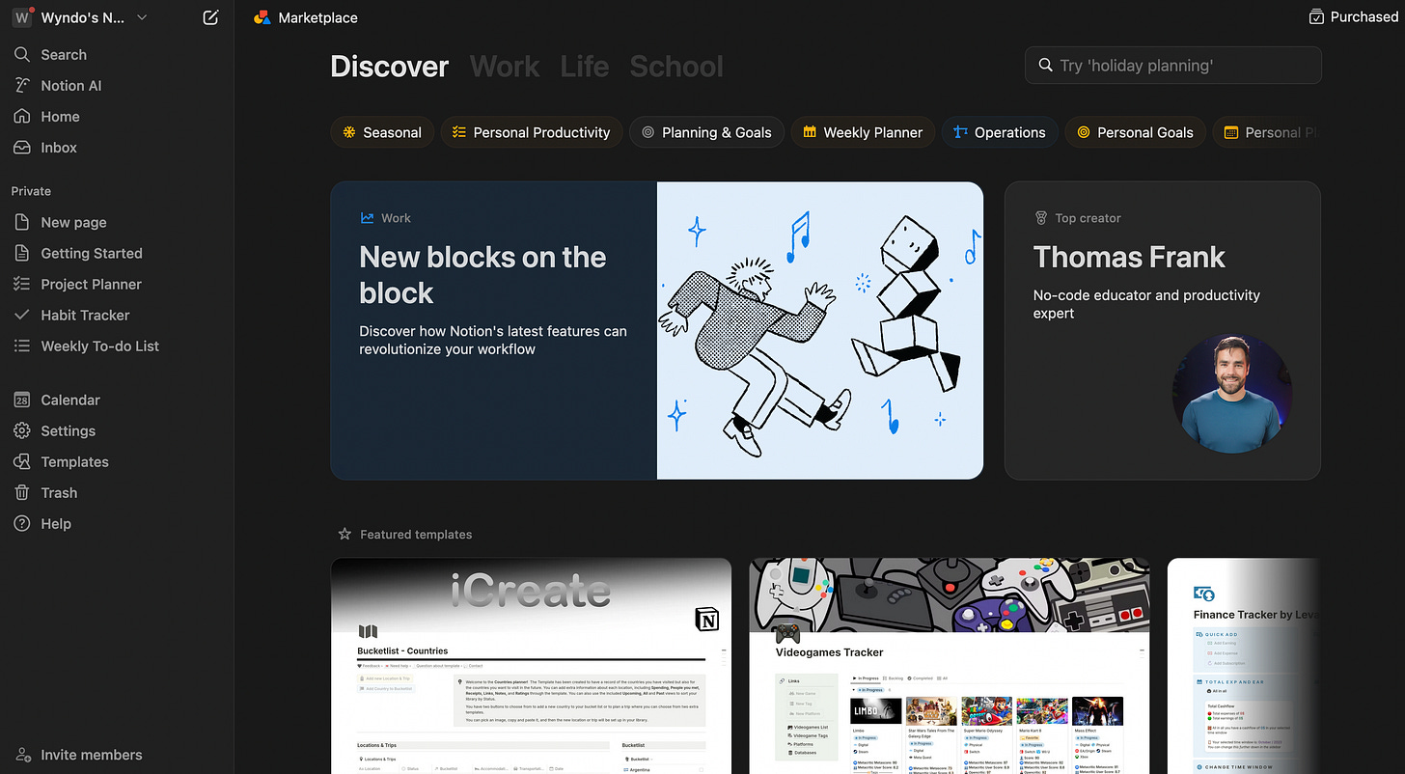Click the Wyndo's workspace W avatar
This screenshot has width=1405, height=774.
click(21, 18)
